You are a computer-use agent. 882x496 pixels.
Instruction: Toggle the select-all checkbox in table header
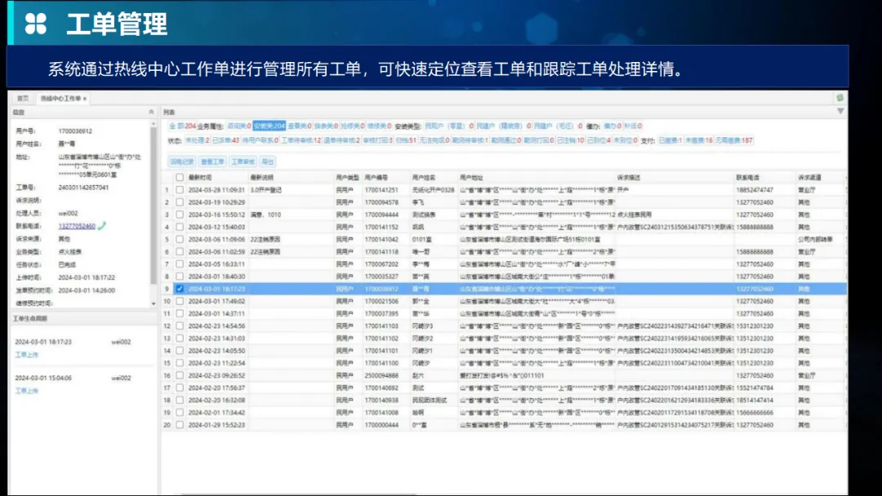180,178
